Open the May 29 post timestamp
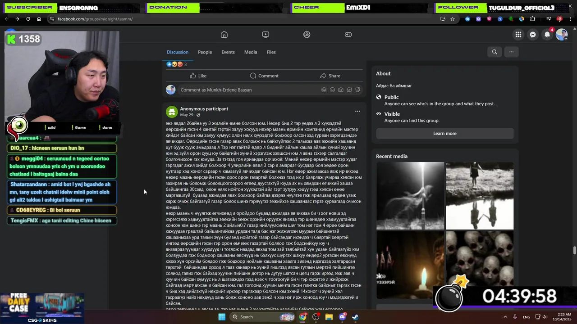Image resolution: width=577 pixels, height=324 pixels. point(187,115)
